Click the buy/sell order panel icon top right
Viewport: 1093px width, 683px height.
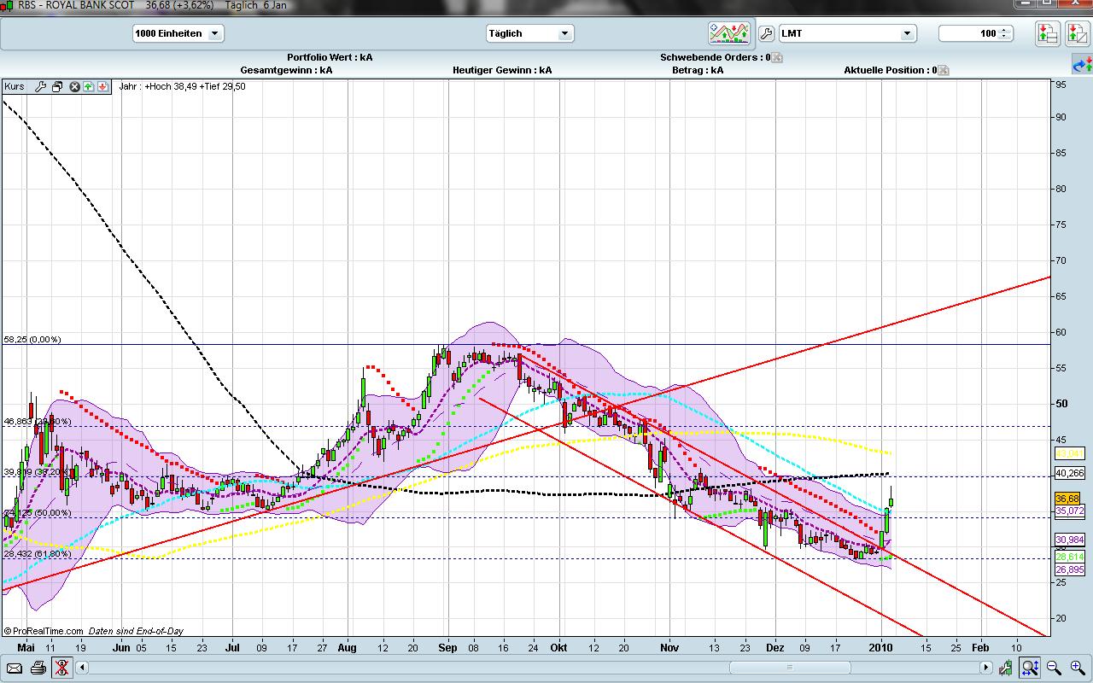coord(1046,32)
